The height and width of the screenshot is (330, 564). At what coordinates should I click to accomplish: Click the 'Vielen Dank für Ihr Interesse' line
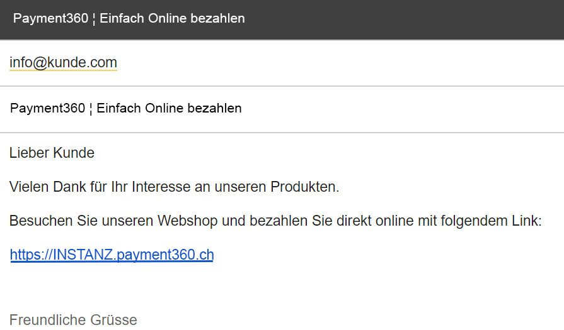coord(174,187)
